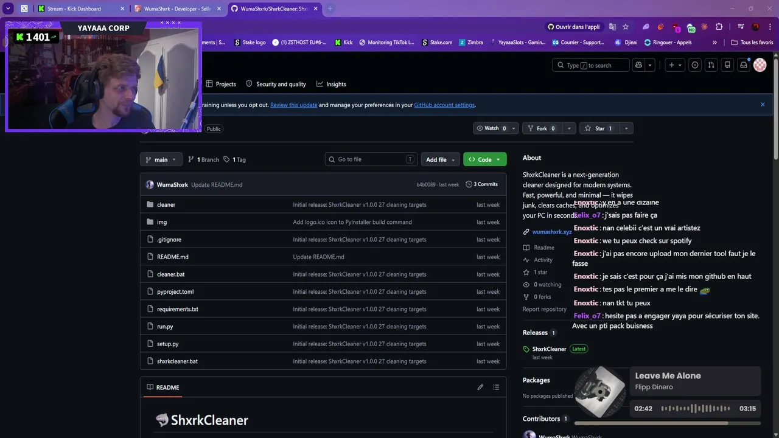Select the README tab heading
779x438 pixels.
click(163, 388)
